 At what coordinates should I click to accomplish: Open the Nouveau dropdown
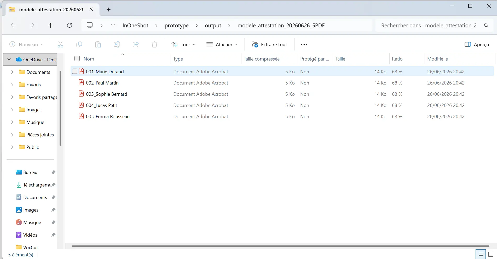tap(26, 45)
